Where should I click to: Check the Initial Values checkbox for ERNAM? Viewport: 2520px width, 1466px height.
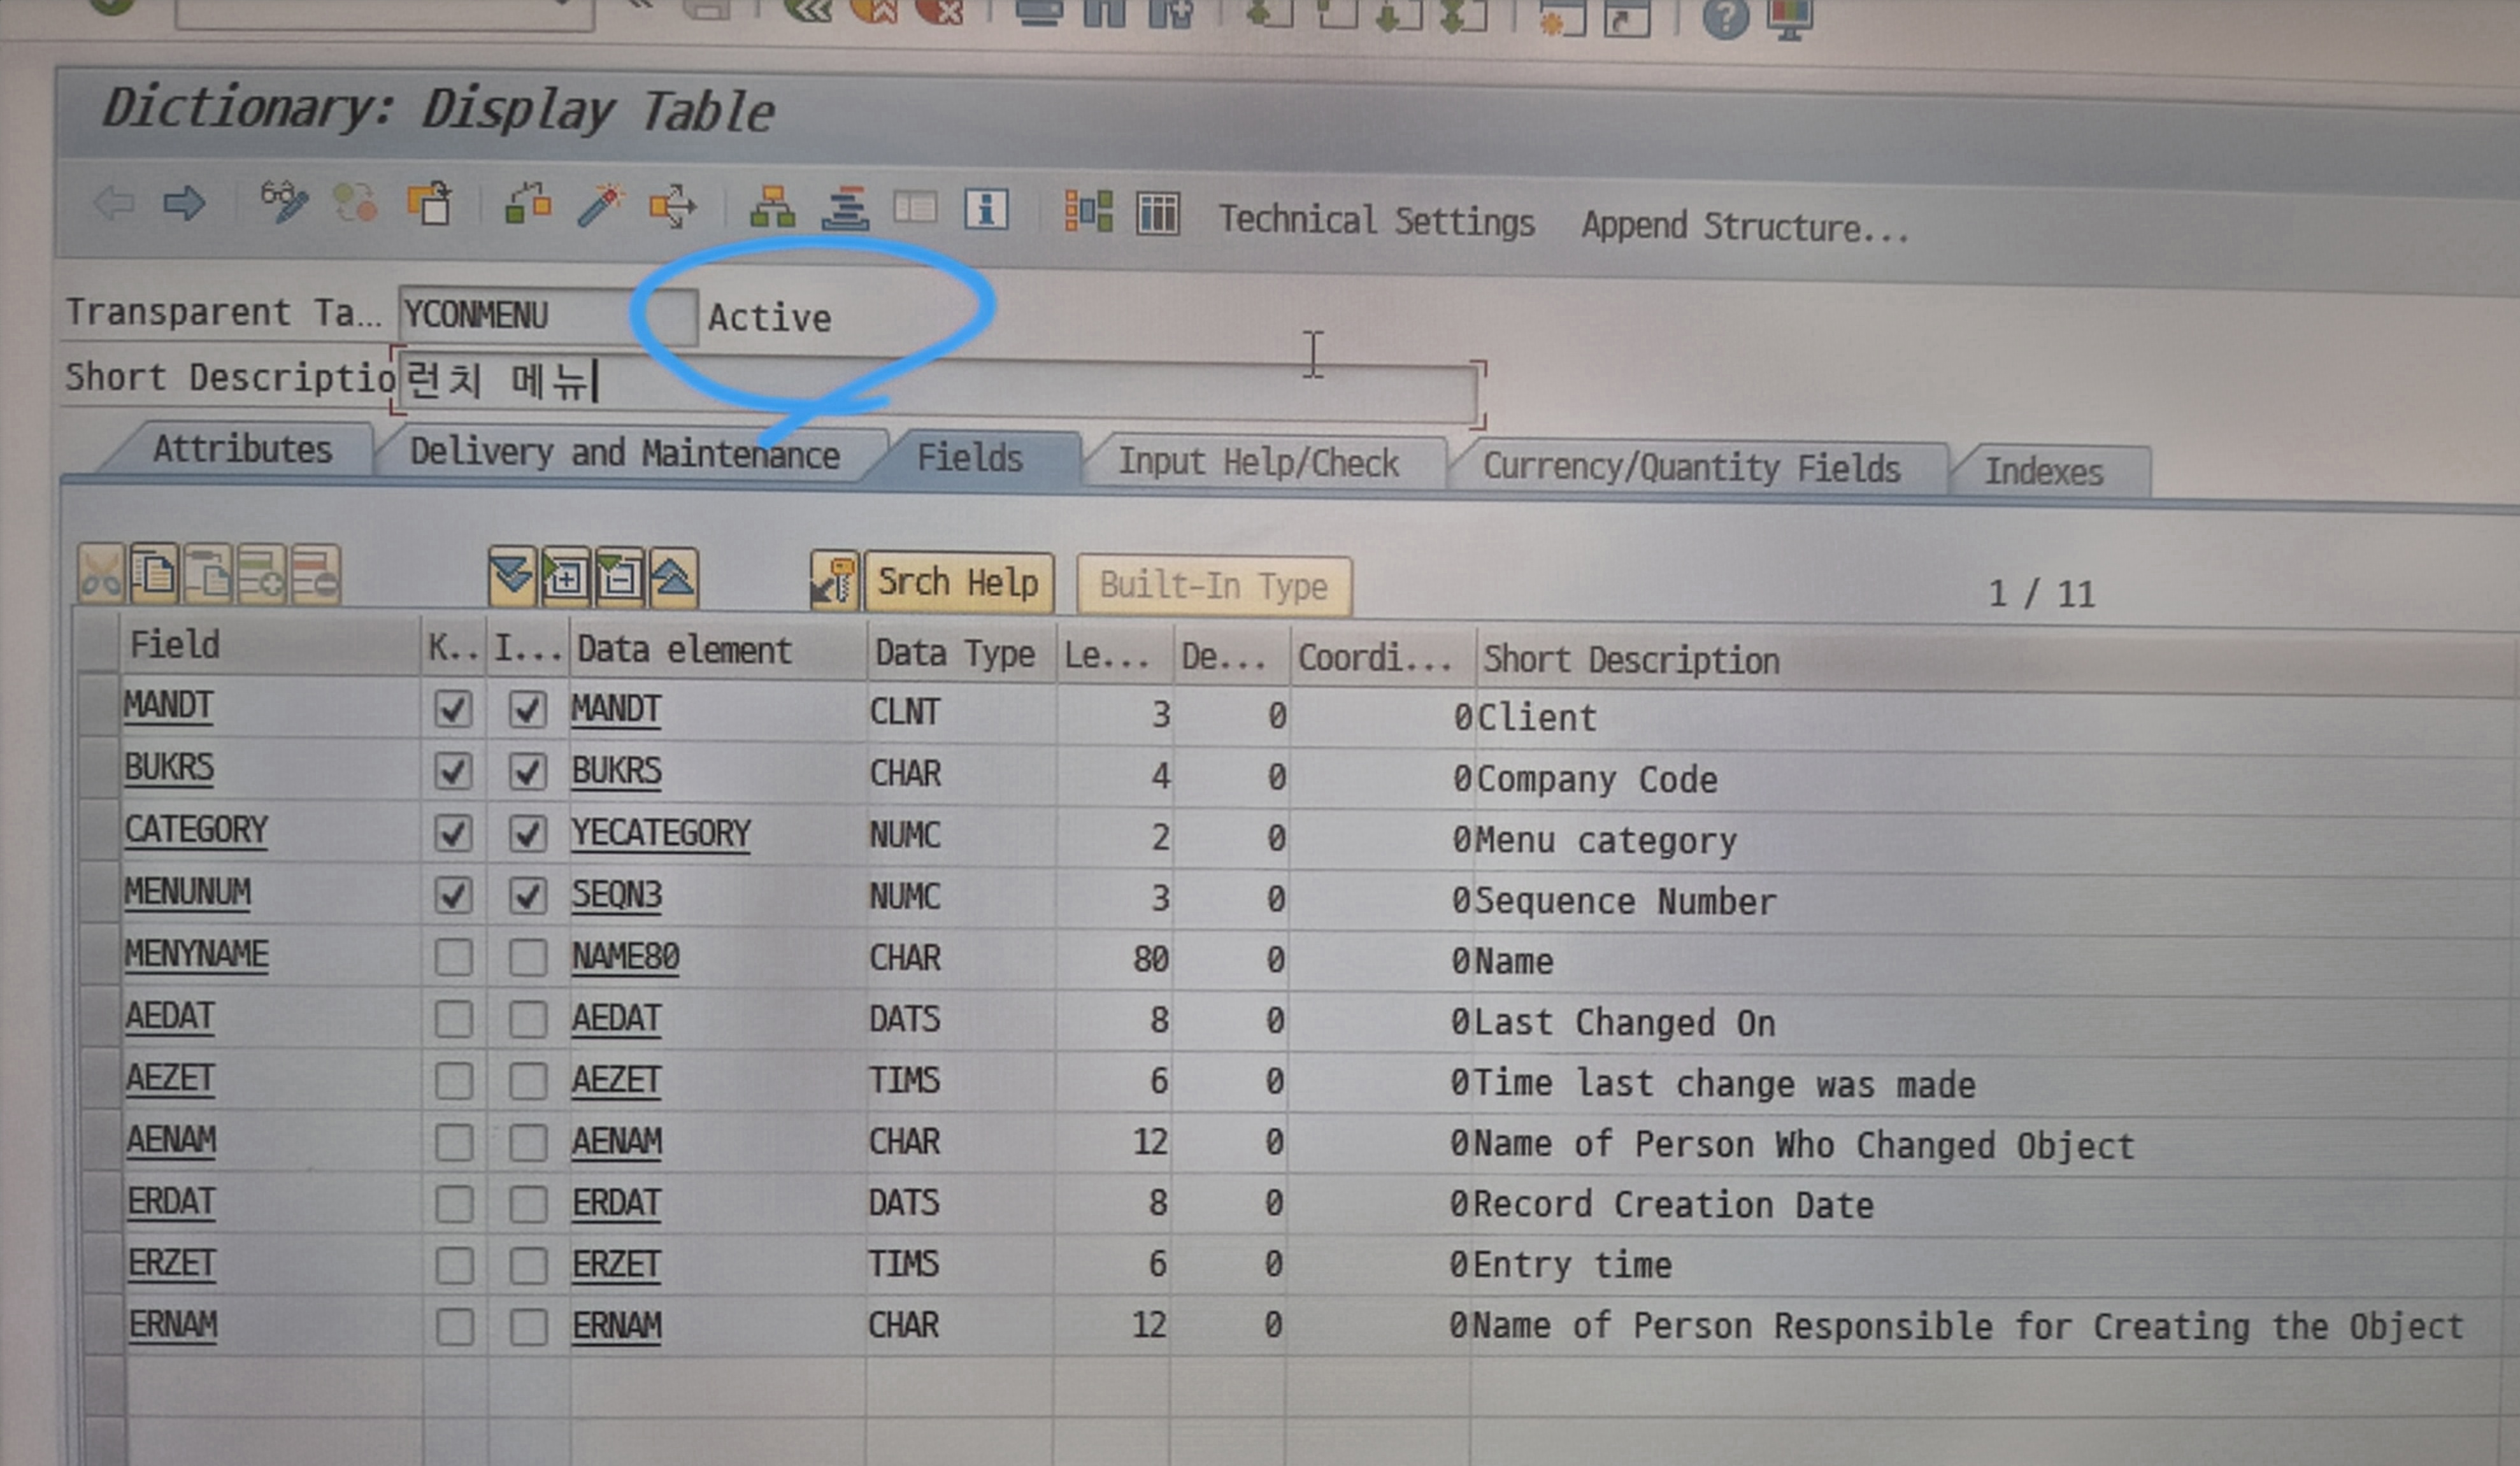(x=529, y=1327)
